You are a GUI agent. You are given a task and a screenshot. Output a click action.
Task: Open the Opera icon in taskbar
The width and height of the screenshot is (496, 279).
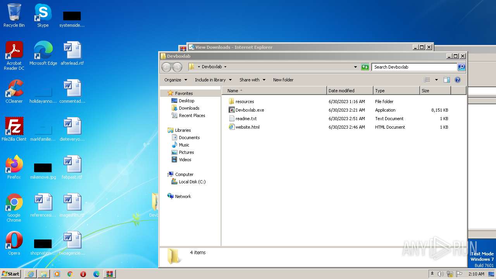click(83, 274)
